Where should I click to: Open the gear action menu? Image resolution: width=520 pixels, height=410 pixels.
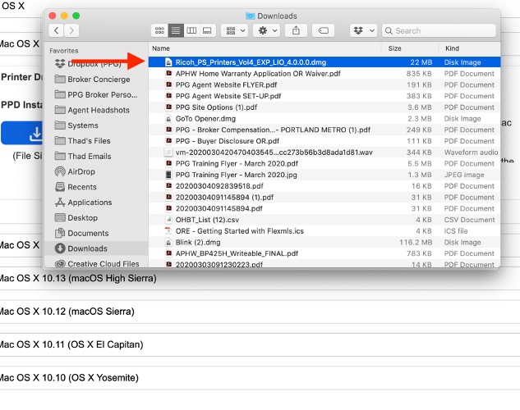click(x=267, y=30)
